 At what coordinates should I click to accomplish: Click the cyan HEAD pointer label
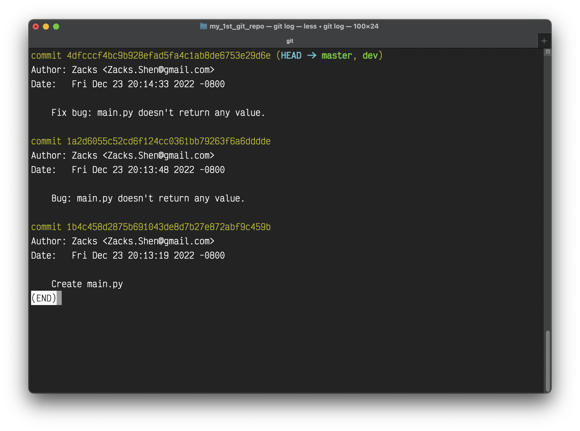click(291, 56)
